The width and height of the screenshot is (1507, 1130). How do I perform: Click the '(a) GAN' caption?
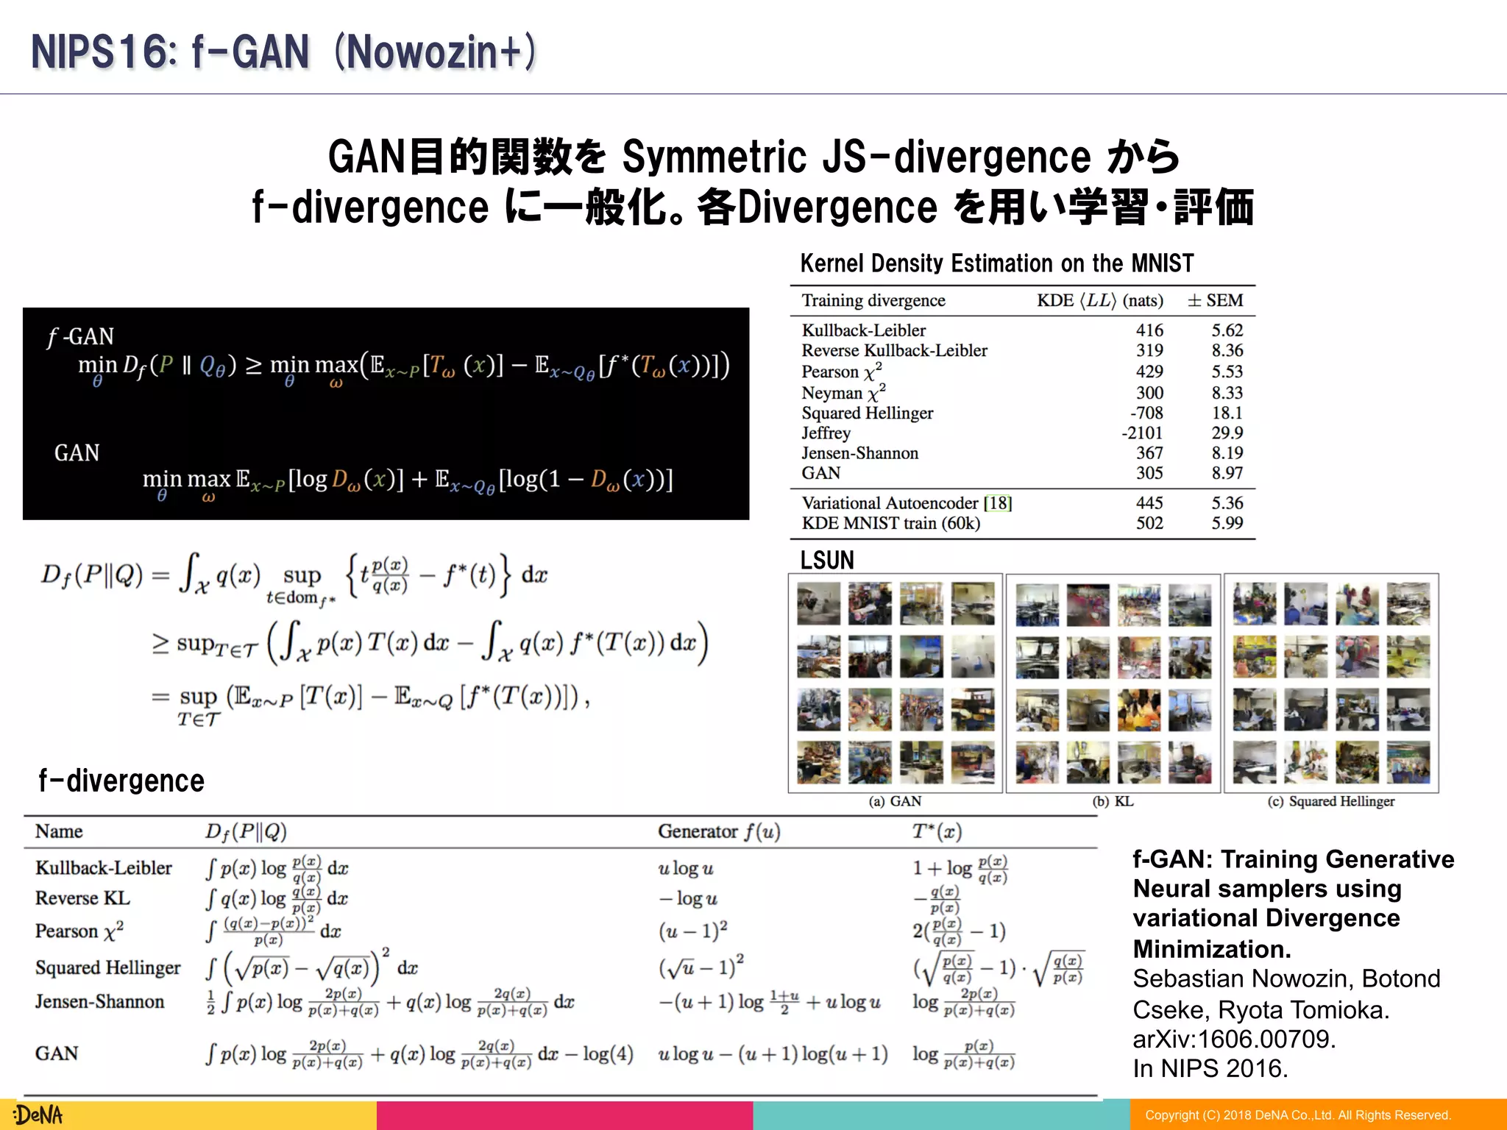pyautogui.click(x=895, y=801)
